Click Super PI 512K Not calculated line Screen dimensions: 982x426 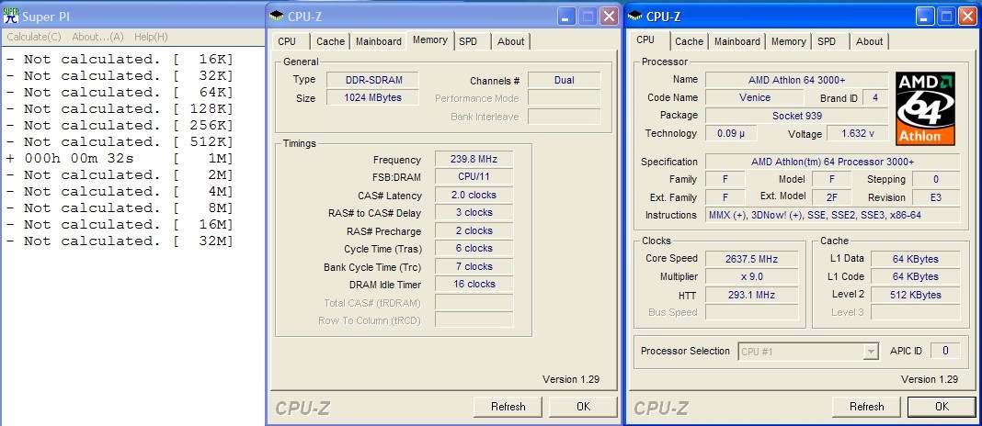(119, 142)
